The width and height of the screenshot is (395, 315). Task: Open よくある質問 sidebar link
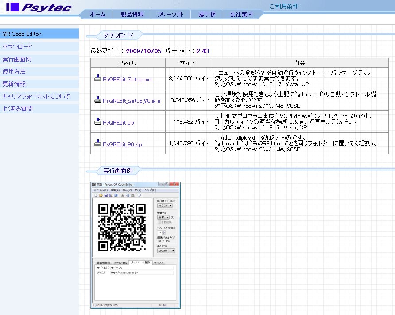point(39,109)
